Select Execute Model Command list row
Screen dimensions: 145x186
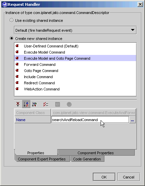75,52
